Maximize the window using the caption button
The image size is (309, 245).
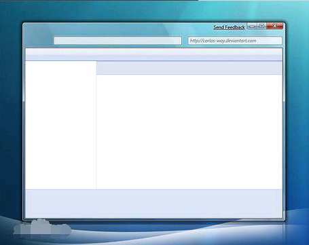click(x=261, y=26)
